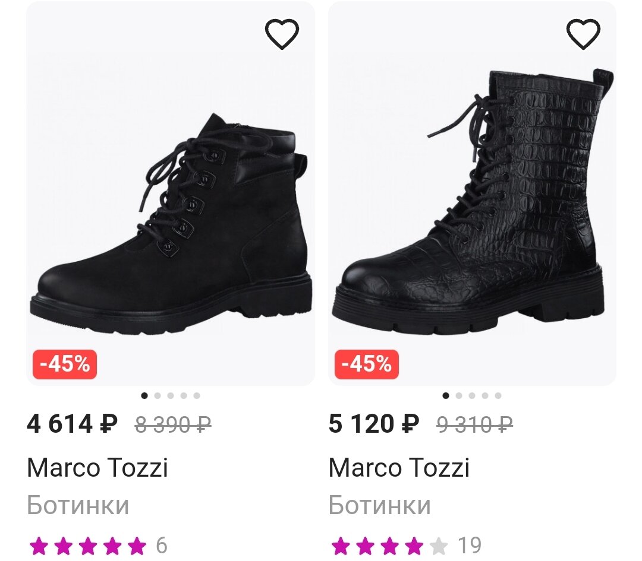This screenshot has width=642, height=561.
Task: Click crossed-out 8 390 ₽ old price
Action: [x=173, y=424]
